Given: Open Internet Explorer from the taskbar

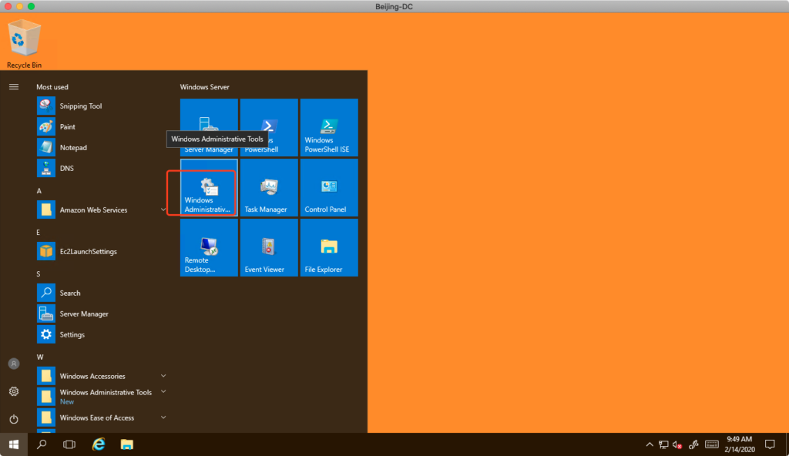Looking at the screenshot, I should (x=99, y=444).
